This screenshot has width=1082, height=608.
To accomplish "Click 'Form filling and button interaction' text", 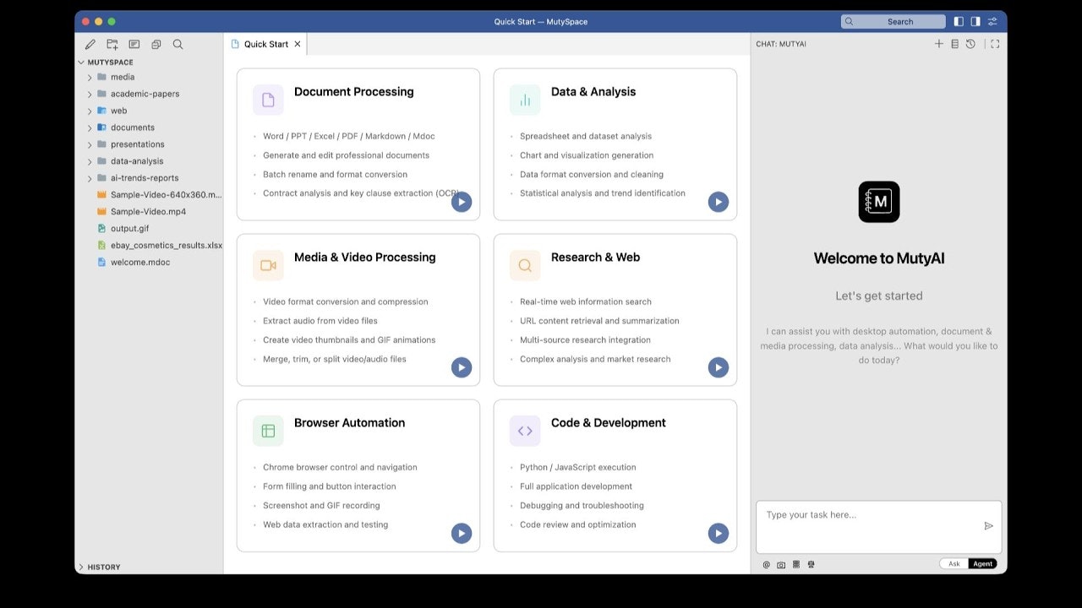I will (329, 486).
